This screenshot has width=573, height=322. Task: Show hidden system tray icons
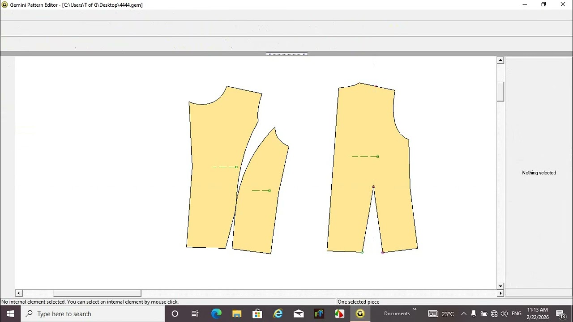[x=464, y=314]
